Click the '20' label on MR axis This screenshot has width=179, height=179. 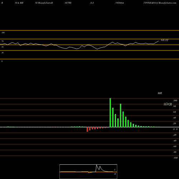coord(175,124)
